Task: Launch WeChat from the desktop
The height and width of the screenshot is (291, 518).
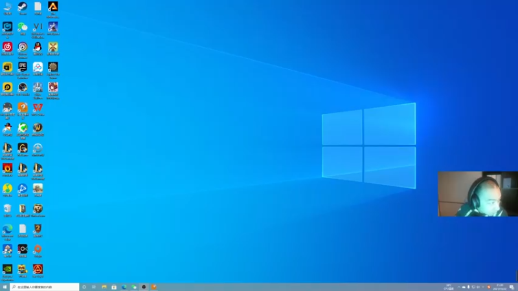Action: click(23, 28)
